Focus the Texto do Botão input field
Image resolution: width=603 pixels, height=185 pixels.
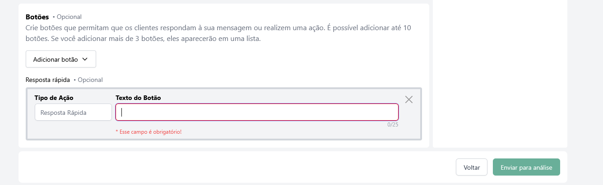257,113
